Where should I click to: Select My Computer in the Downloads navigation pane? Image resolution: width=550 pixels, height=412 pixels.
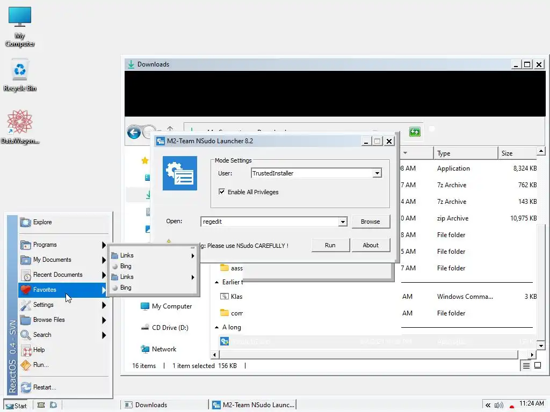(x=166, y=306)
